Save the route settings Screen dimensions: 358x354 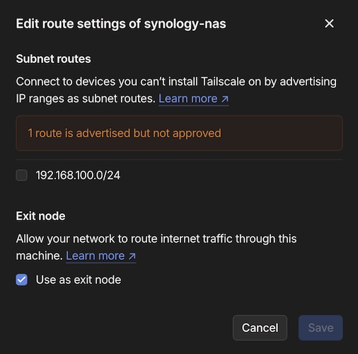coord(321,328)
